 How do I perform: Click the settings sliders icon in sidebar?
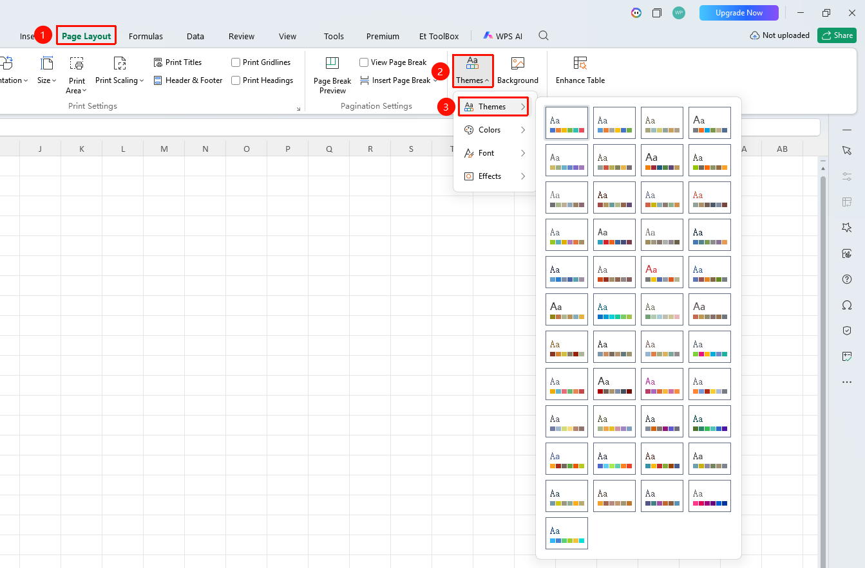847,176
